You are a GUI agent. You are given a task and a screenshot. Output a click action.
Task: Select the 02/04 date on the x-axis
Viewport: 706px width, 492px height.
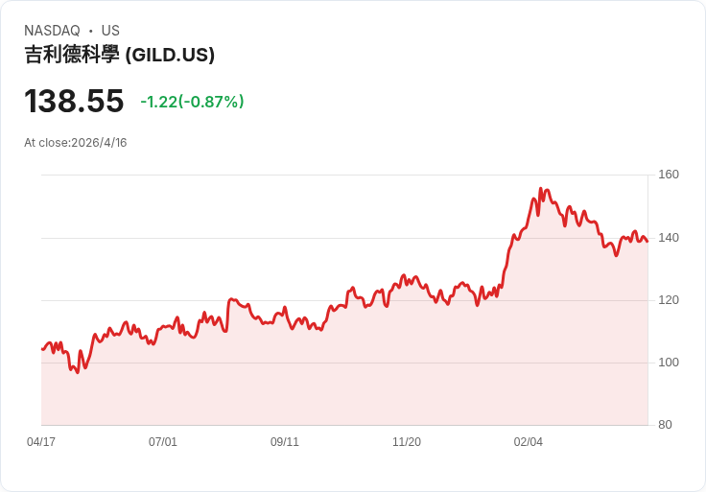tap(529, 442)
